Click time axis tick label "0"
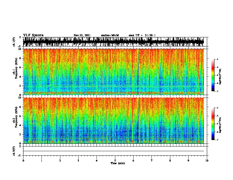This screenshot has height=180, width=233. point(23,161)
